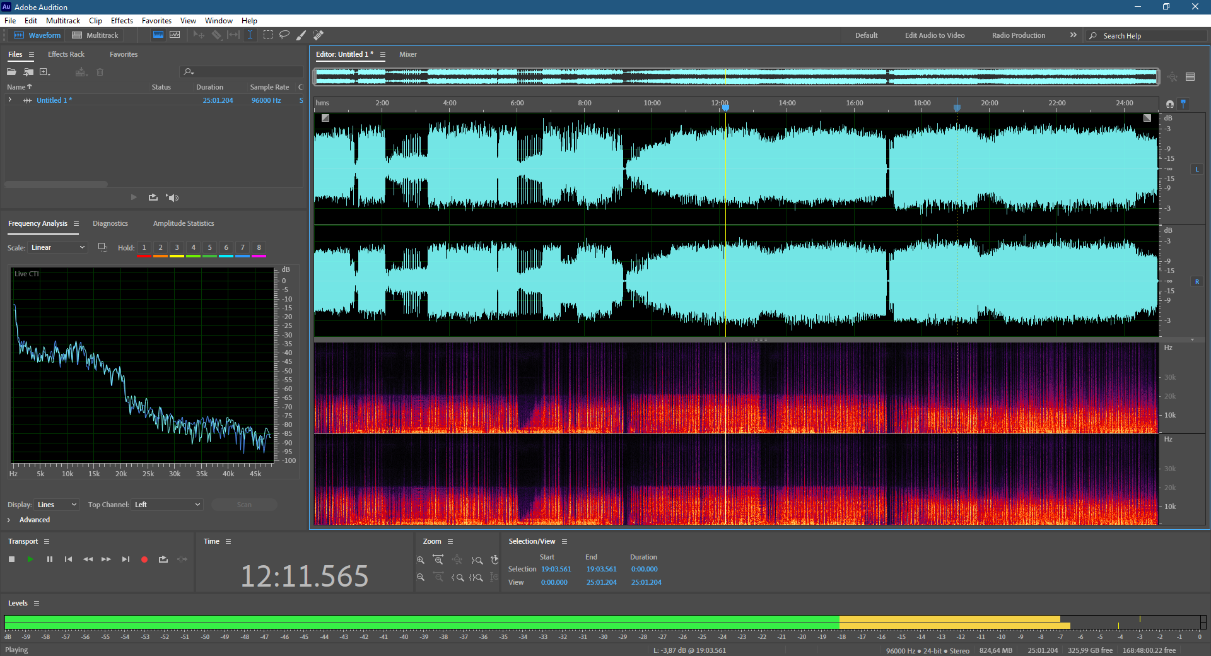Open the Effects menu
1211x656 pixels.
click(122, 21)
